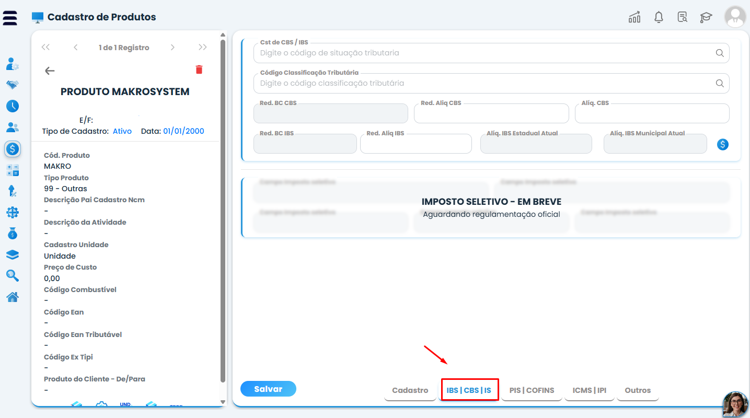Open the user profile avatar
The height and width of the screenshot is (418, 750).
[735, 17]
